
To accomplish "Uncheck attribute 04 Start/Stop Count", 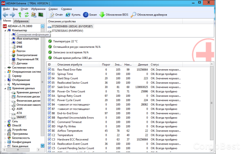I will tap(49, 78).
